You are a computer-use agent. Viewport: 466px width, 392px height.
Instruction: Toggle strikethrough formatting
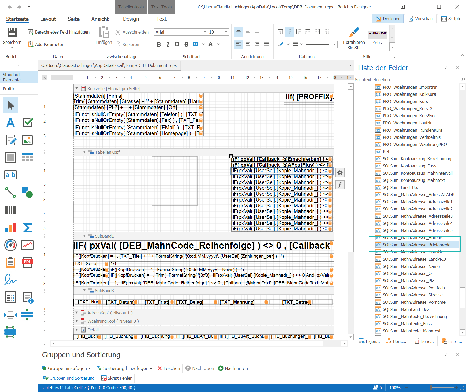186,44
